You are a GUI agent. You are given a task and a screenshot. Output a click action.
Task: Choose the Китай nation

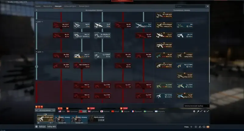[115, 111]
